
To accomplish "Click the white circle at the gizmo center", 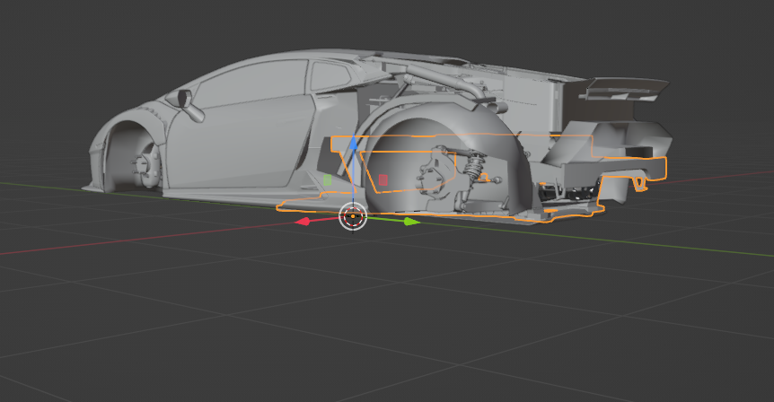I will 353,216.
